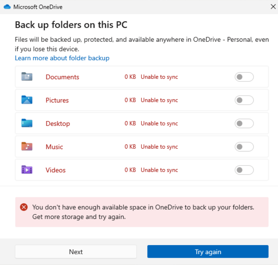278x265 pixels.
Task: Turn on Pictures folder syncing
Action: click(x=244, y=100)
